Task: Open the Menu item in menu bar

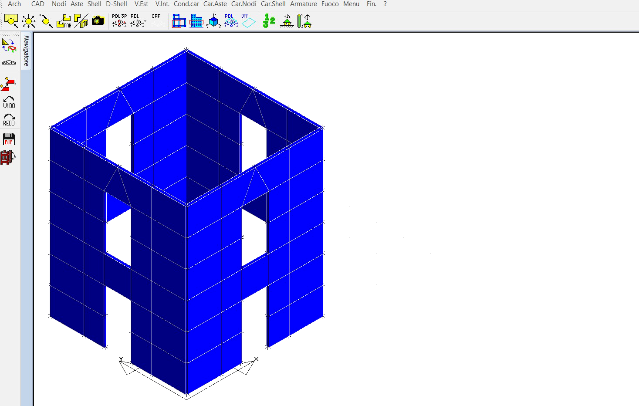Action: [x=351, y=4]
